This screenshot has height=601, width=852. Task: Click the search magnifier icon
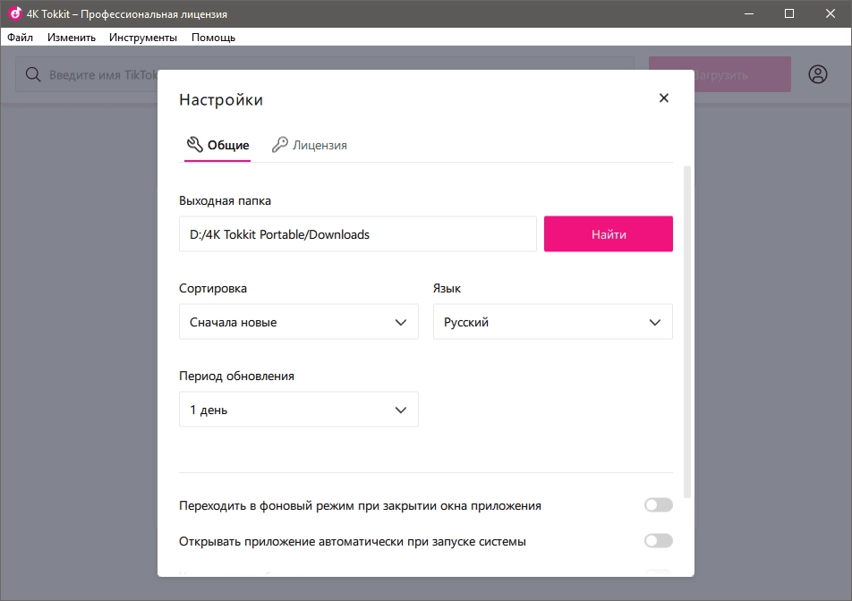pyautogui.click(x=33, y=74)
